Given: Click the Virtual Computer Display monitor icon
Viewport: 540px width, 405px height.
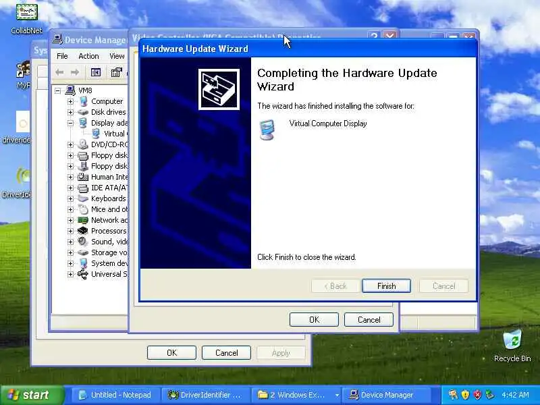Looking at the screenshot, I should 267,130.
